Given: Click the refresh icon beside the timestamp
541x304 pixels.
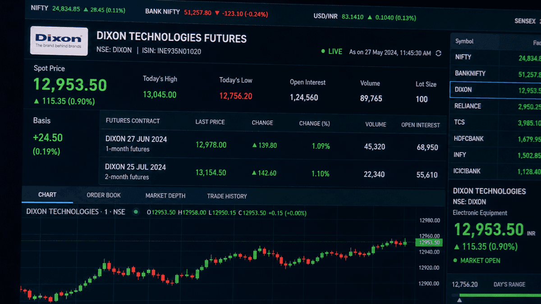Looking at the screenshot, I should pos(439,53).
